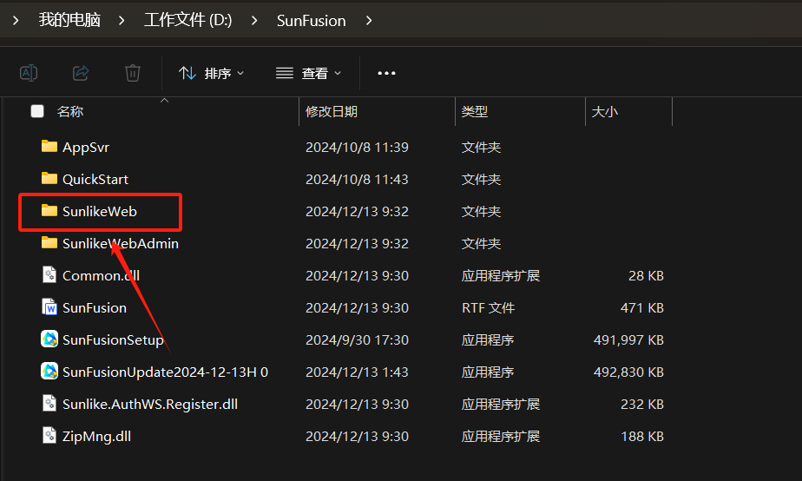This screenshot has height=481, width=802.
Task: Expand chevron after SunFusion in address bar
Action: click(370, 20)
